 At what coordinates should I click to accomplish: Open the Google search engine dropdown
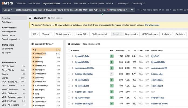[x=8, y=10]
